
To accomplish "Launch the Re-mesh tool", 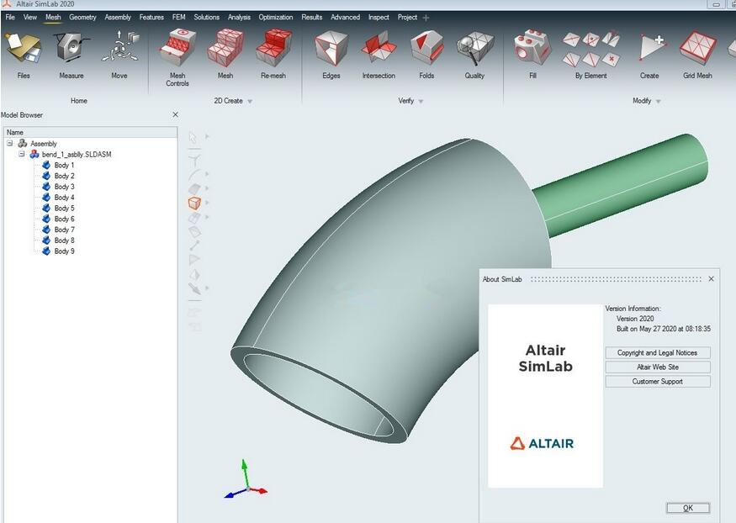I will pyautogui.click(x=273, y=55).
